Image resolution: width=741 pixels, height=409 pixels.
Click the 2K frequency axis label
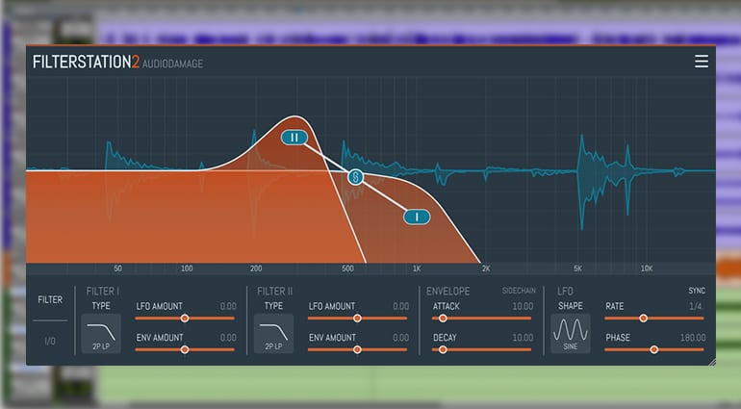(x=486, y=268)
